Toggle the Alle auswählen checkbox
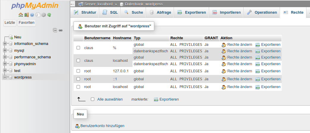Screen dimensions: 310x133 point(93,99)
